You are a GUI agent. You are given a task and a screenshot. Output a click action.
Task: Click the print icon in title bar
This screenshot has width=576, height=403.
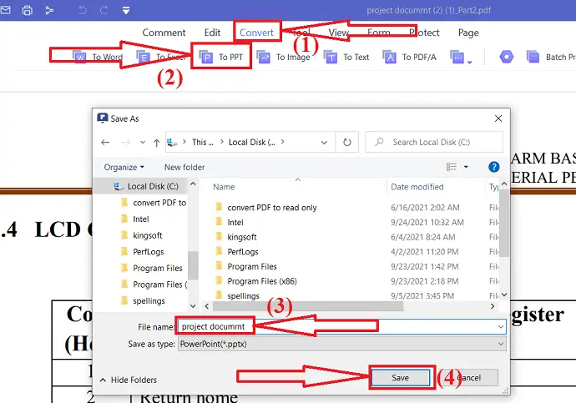pyautogui.click(x=28, y=10)
